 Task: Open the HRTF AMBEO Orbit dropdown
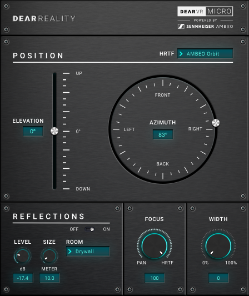205,54
